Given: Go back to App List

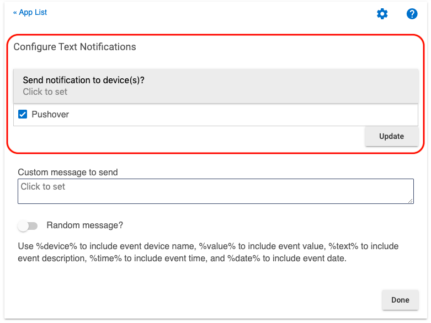Looking at the screenshot, I should coord(30,12).
